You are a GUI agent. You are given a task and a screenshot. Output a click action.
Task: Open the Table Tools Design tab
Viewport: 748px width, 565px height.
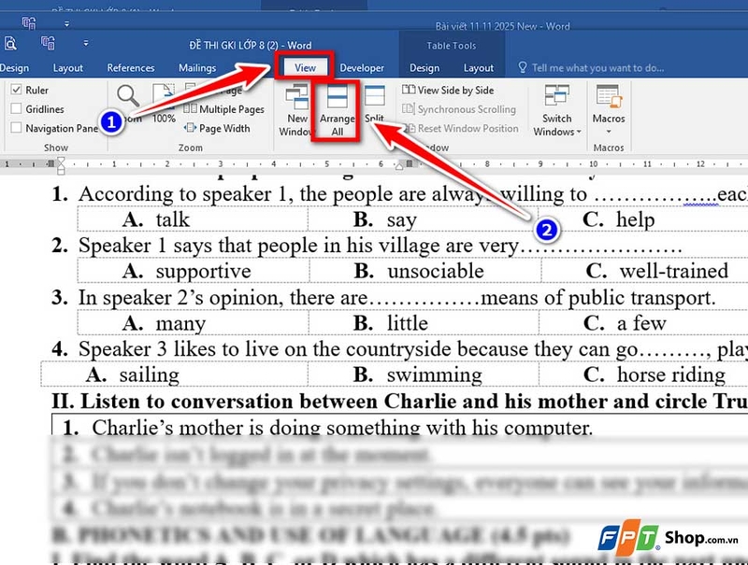(x=424, y=67)
